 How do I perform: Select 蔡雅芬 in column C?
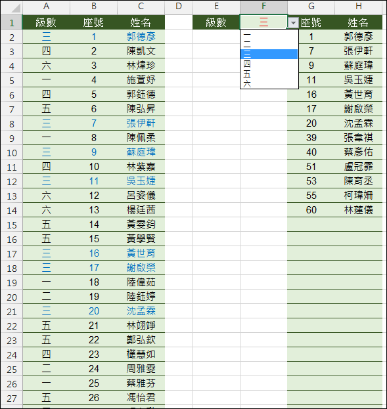coord(141,383)
